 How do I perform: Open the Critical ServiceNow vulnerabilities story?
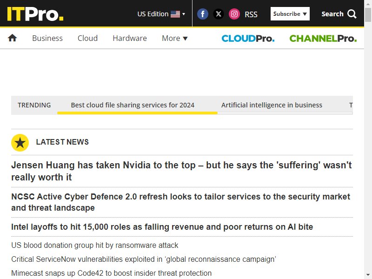(x=144, y=259)
